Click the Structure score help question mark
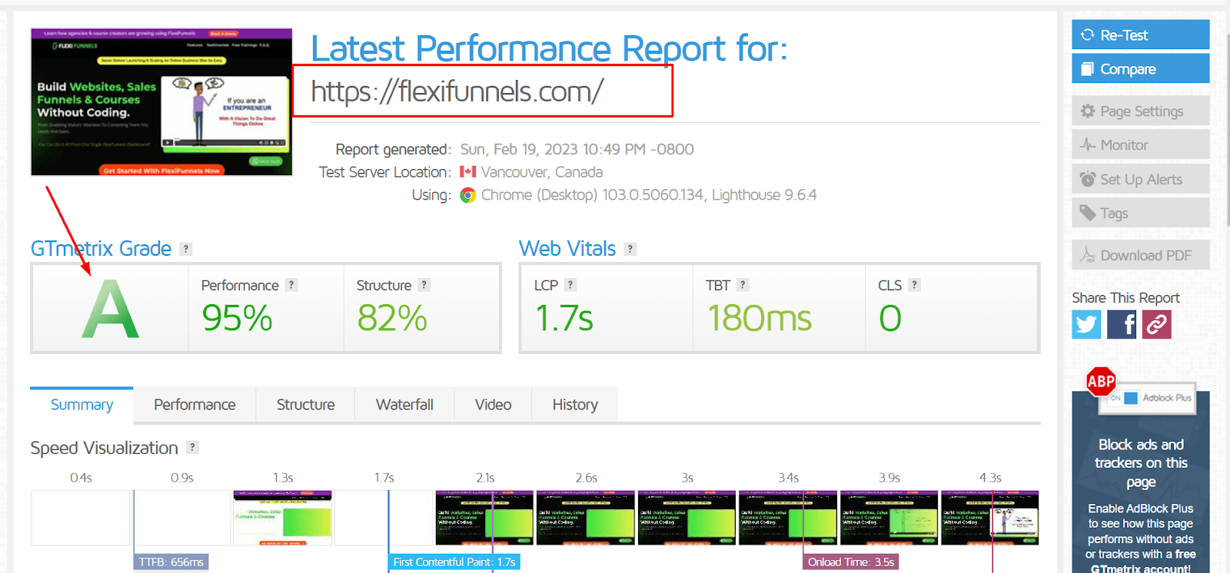The image size is (1230, 573). [424, 285]
